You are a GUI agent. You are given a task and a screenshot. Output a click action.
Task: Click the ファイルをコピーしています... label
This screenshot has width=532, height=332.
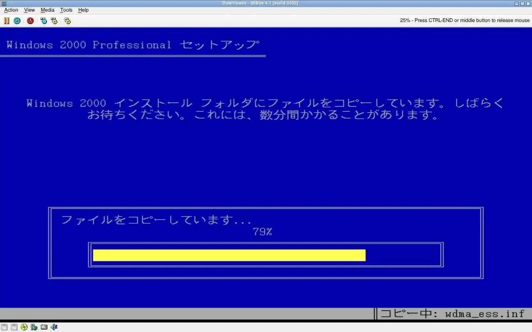156,220
